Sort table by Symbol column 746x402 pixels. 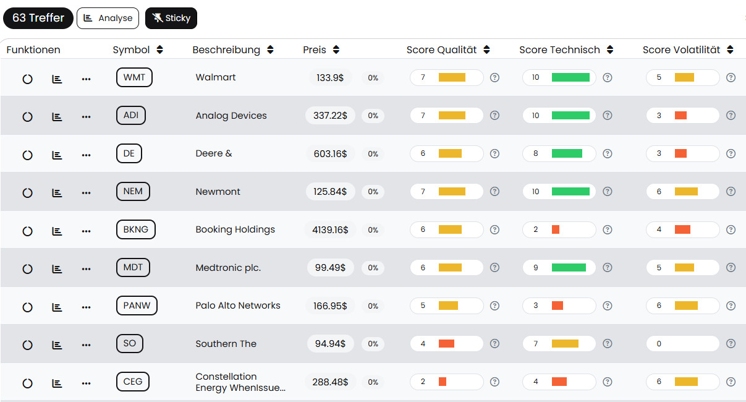[x=160, y=50]
